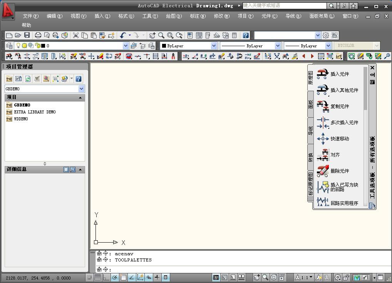Click the 删除元件 eraser icon

point(323,171)
